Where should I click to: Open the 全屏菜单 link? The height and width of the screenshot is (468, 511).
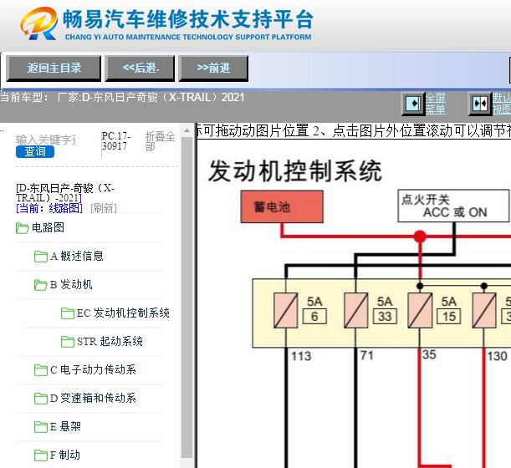coord(436,104)
